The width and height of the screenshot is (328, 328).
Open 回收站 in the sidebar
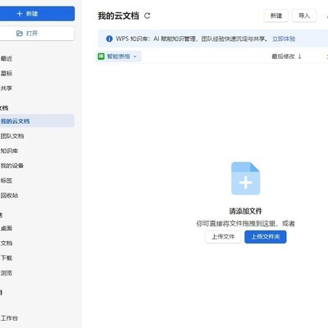(x=9, y=195)
